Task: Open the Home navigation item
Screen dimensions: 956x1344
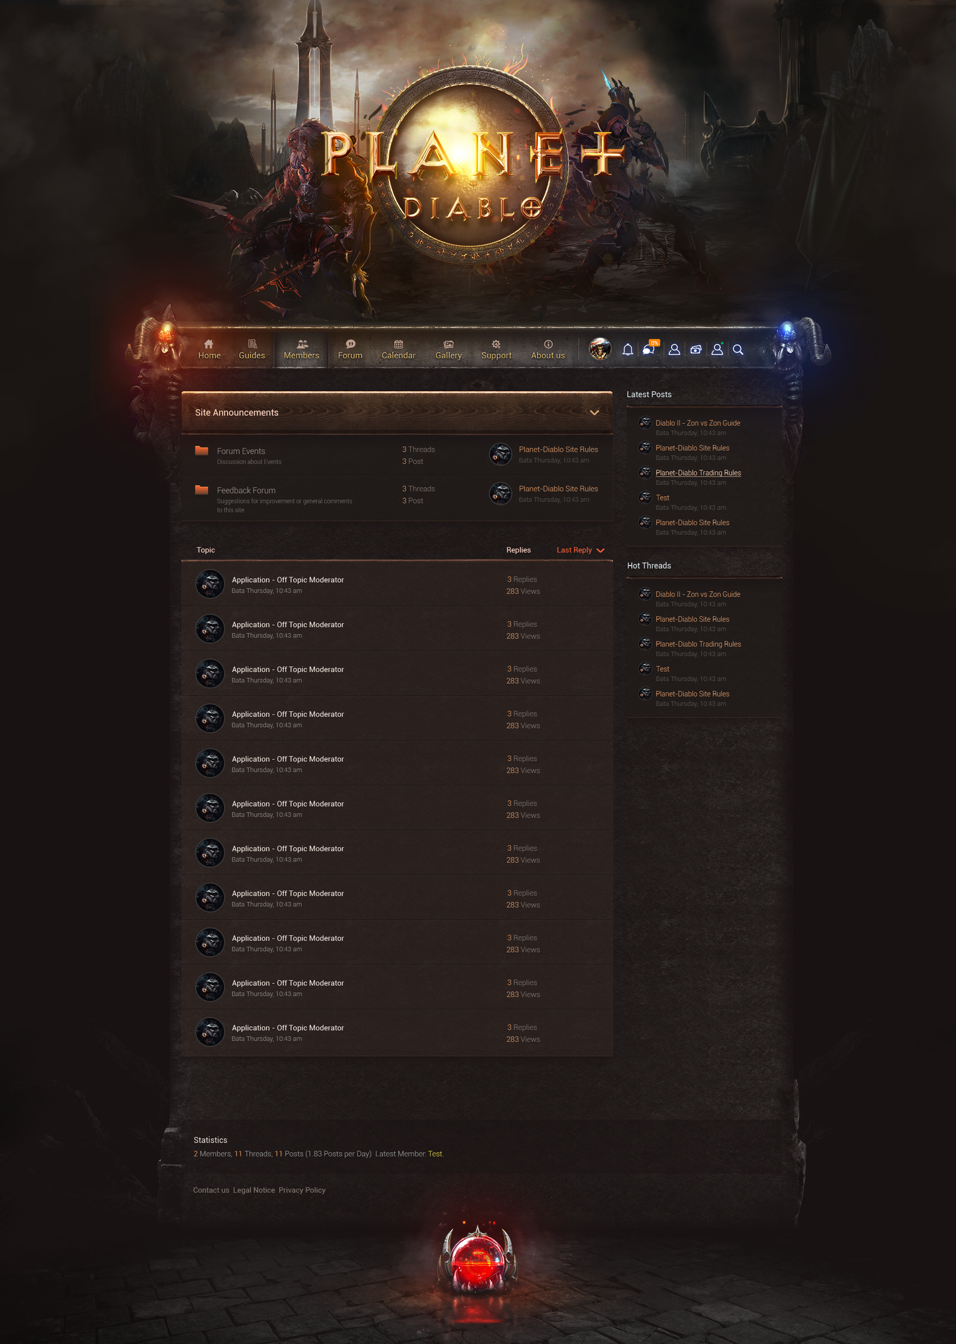Action: pos(209,350)
